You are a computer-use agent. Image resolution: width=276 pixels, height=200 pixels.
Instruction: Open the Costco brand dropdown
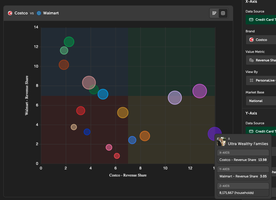[x=261, y=40]
